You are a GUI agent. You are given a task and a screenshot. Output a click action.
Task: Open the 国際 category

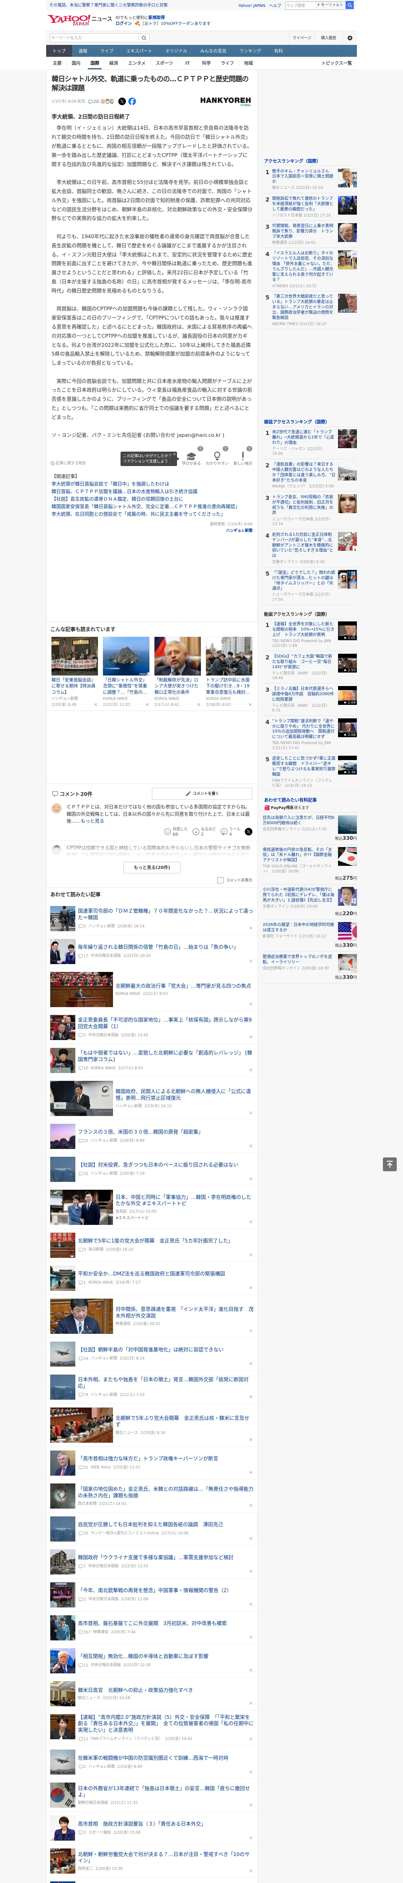(x=94, y=63)
